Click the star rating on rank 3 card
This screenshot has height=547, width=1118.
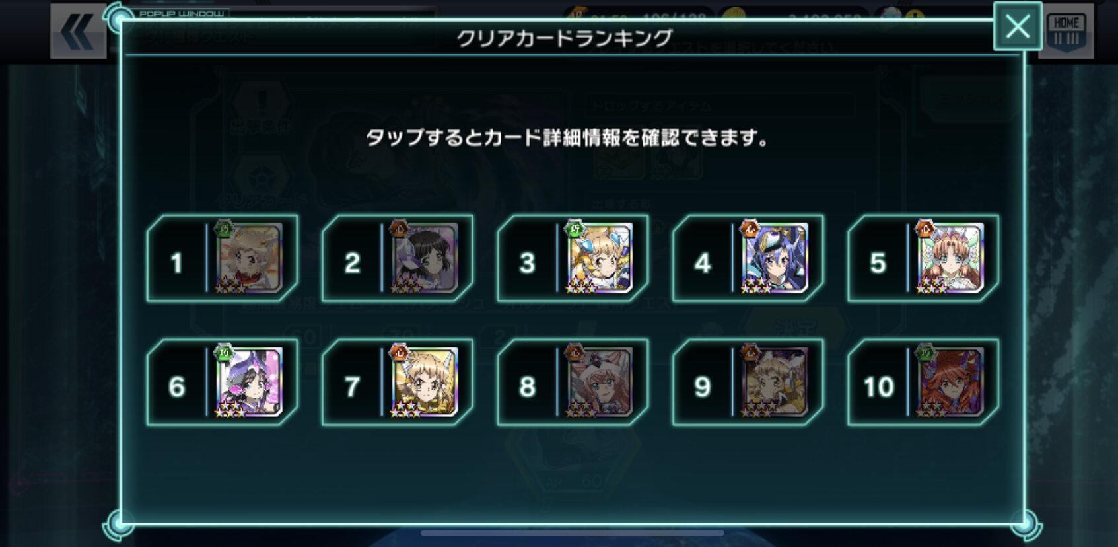(581, 287)
